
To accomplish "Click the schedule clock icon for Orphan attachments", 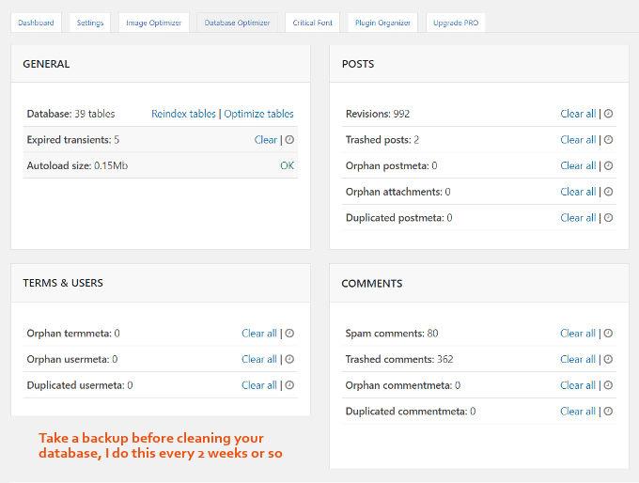I will pos(608,192).
